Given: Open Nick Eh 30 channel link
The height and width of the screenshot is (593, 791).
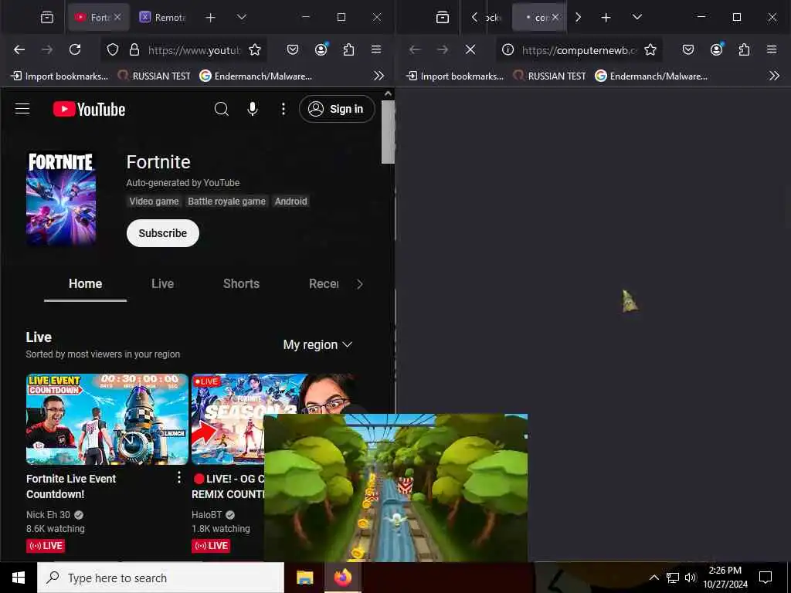Looking at the screenshot, I should pyautogui.click(x=49, y=515).
